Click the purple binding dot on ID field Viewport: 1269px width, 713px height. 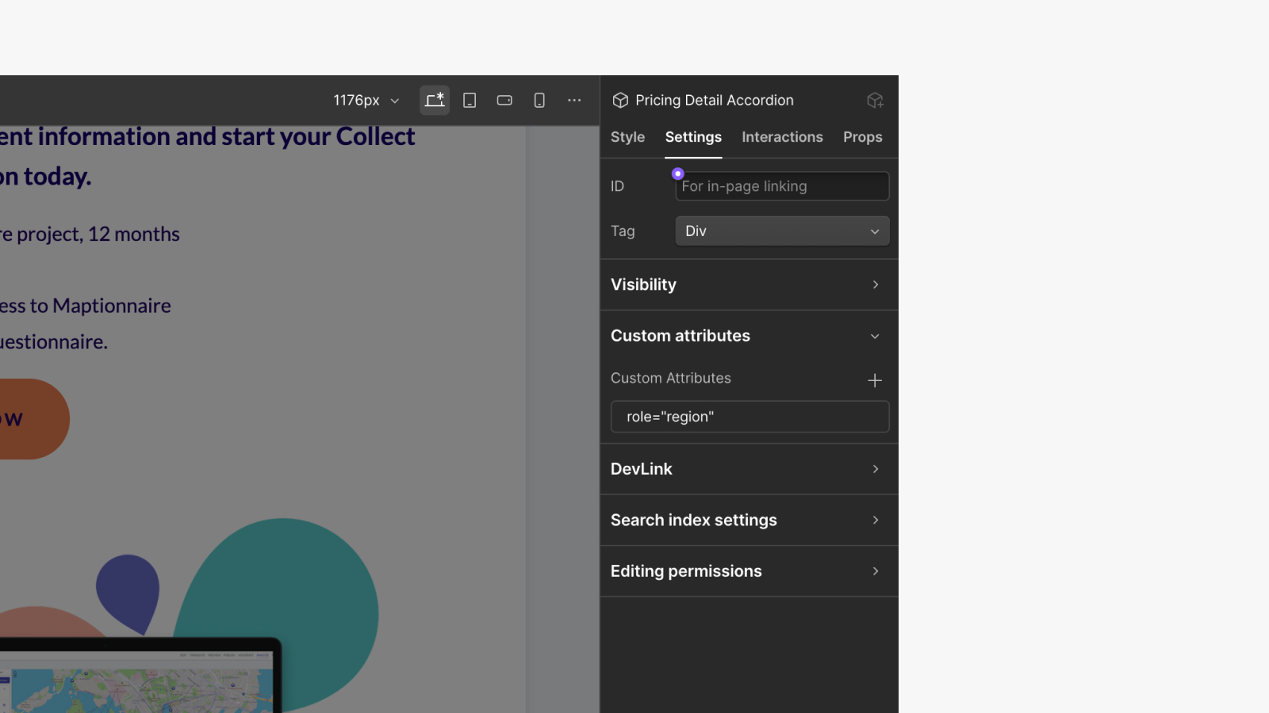pos(677,173)
